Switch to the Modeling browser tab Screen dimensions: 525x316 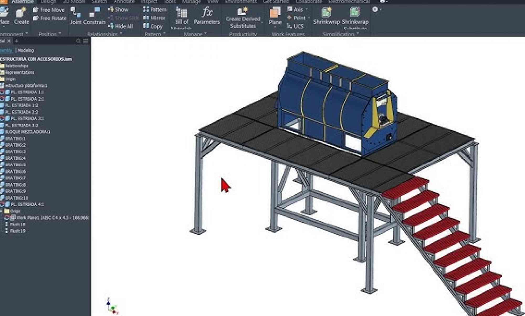pos(26,50)
